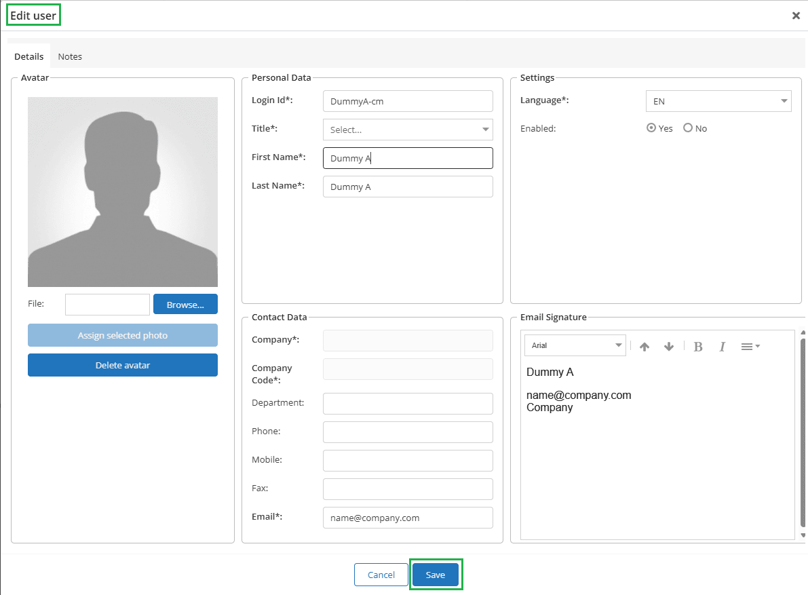
Task: Close the Edit user dialog
Action: (x=796, y=16)
